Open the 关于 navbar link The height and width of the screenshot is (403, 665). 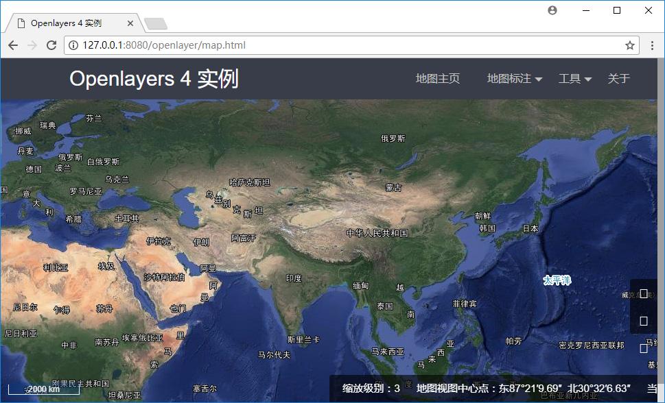coord(619,78)
